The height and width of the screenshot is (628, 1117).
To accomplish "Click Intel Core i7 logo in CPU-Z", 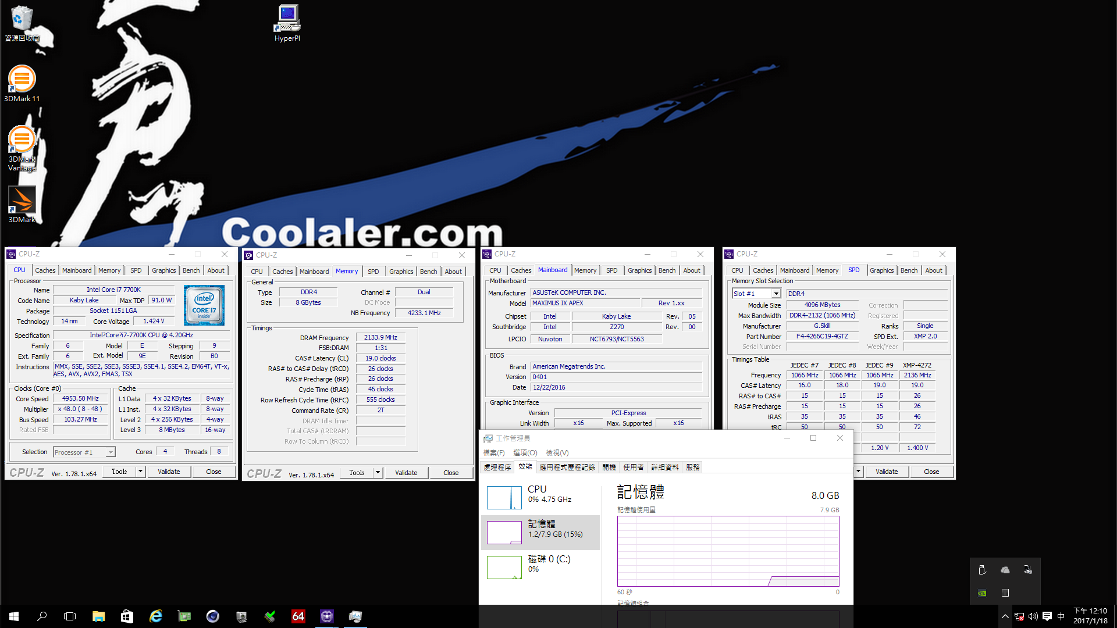I will pyautogui.click(x=204, y=305).
